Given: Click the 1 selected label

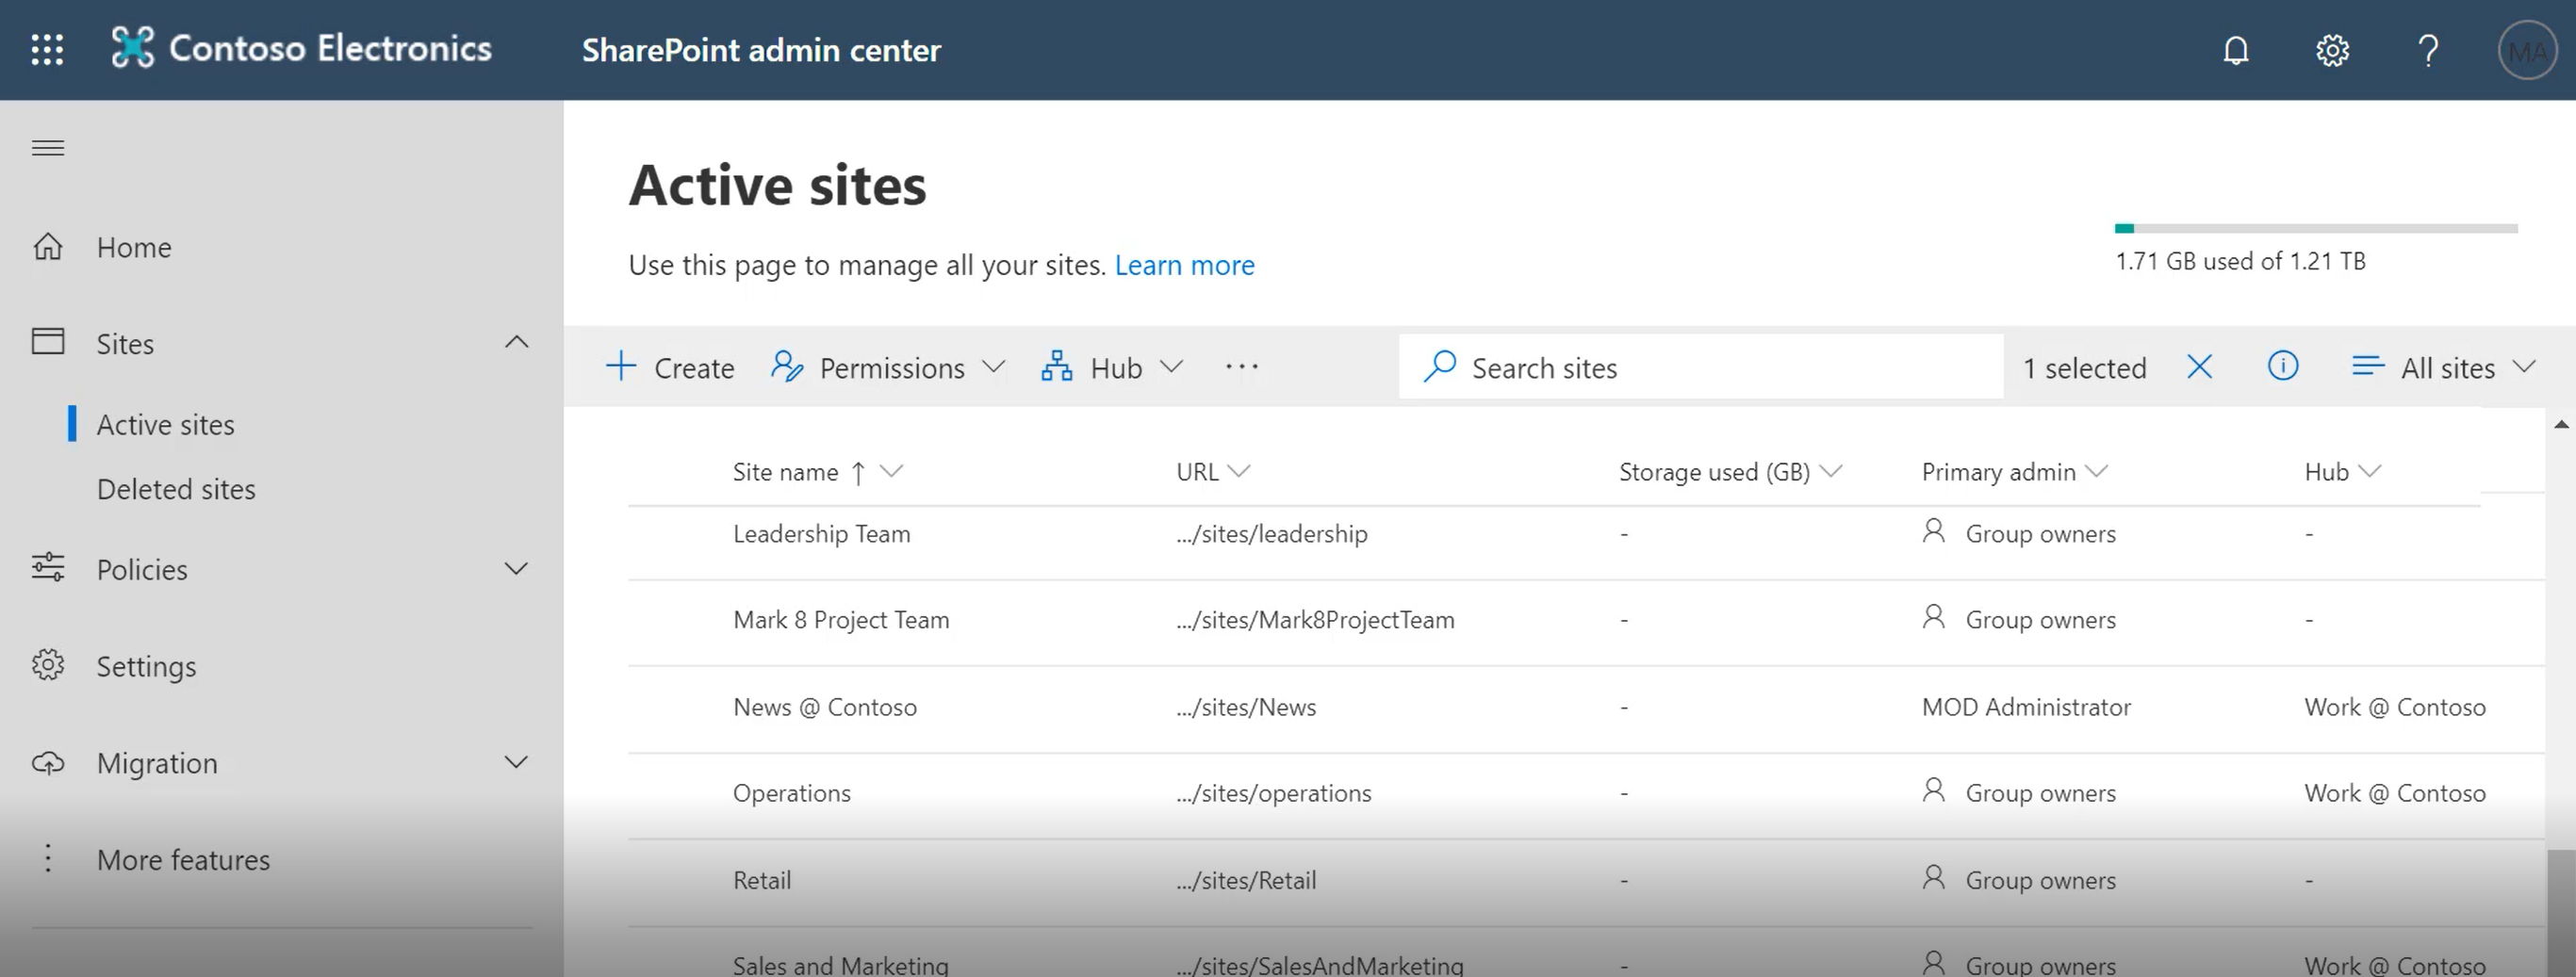Looking at the screenshot, I should (x=2084, y=368).
